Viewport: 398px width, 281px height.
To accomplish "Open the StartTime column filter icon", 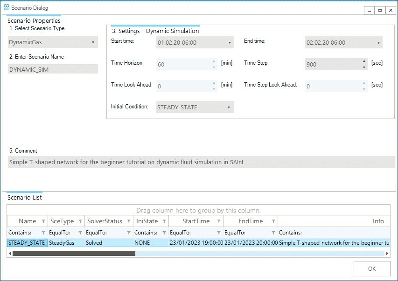I will 218,221.
